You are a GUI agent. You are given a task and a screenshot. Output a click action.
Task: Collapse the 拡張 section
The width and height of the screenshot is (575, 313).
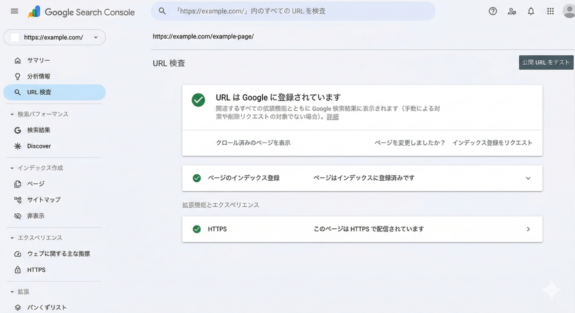click(12, 292)
